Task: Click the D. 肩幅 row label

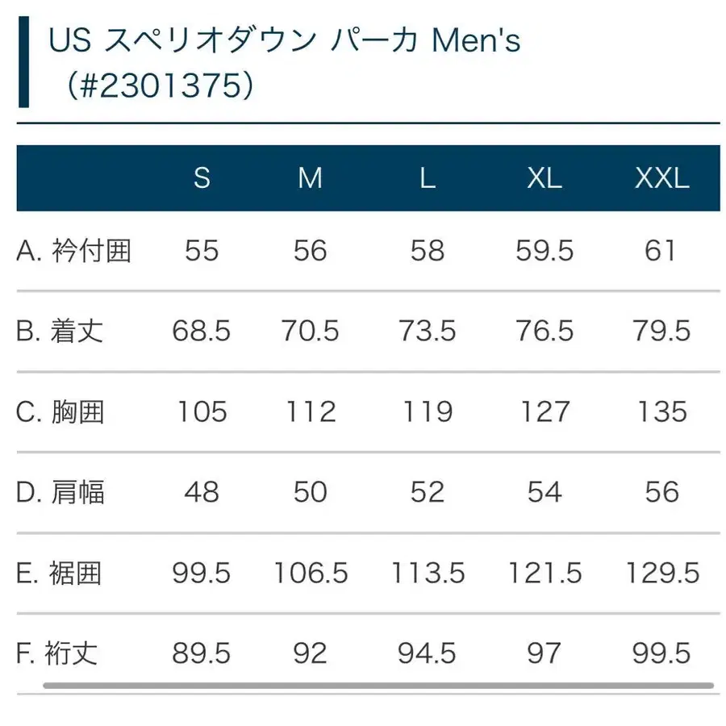Action: (x=60, y=492)
